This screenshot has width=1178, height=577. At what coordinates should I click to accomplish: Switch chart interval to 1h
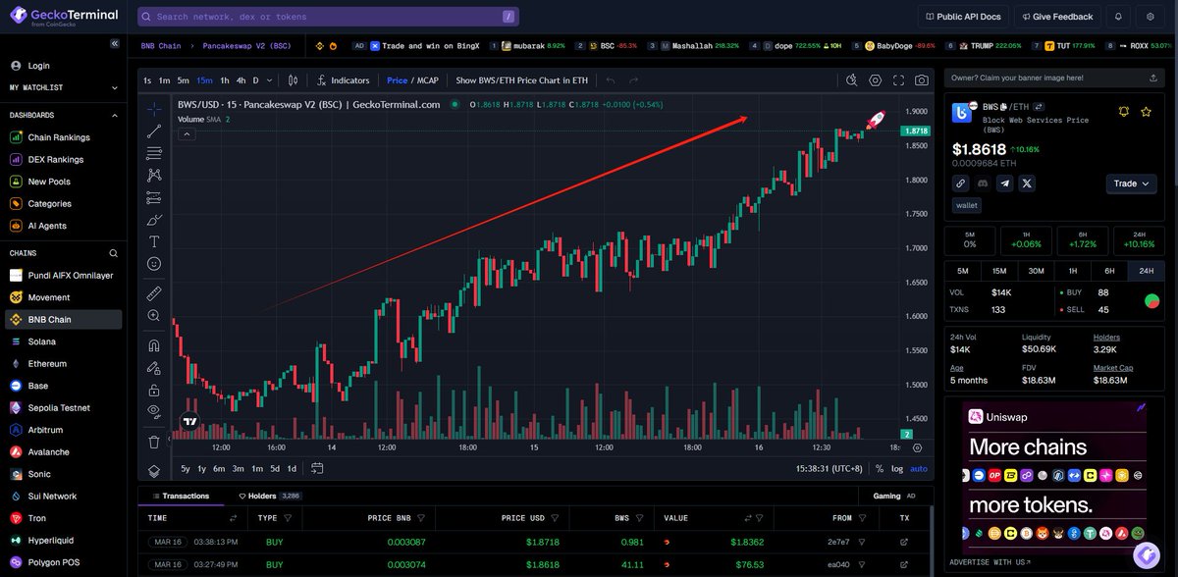(x=225, y=80)
